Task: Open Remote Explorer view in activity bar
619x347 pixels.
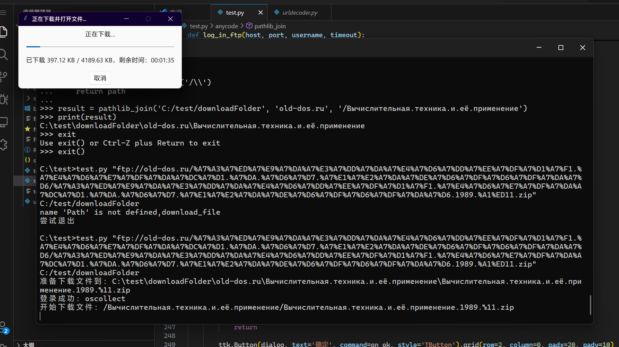Action: [x=4, y=122]
